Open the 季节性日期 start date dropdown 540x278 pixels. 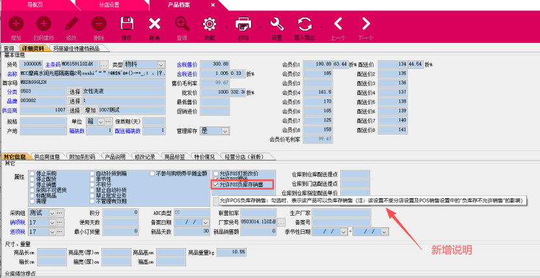[344, 232]
